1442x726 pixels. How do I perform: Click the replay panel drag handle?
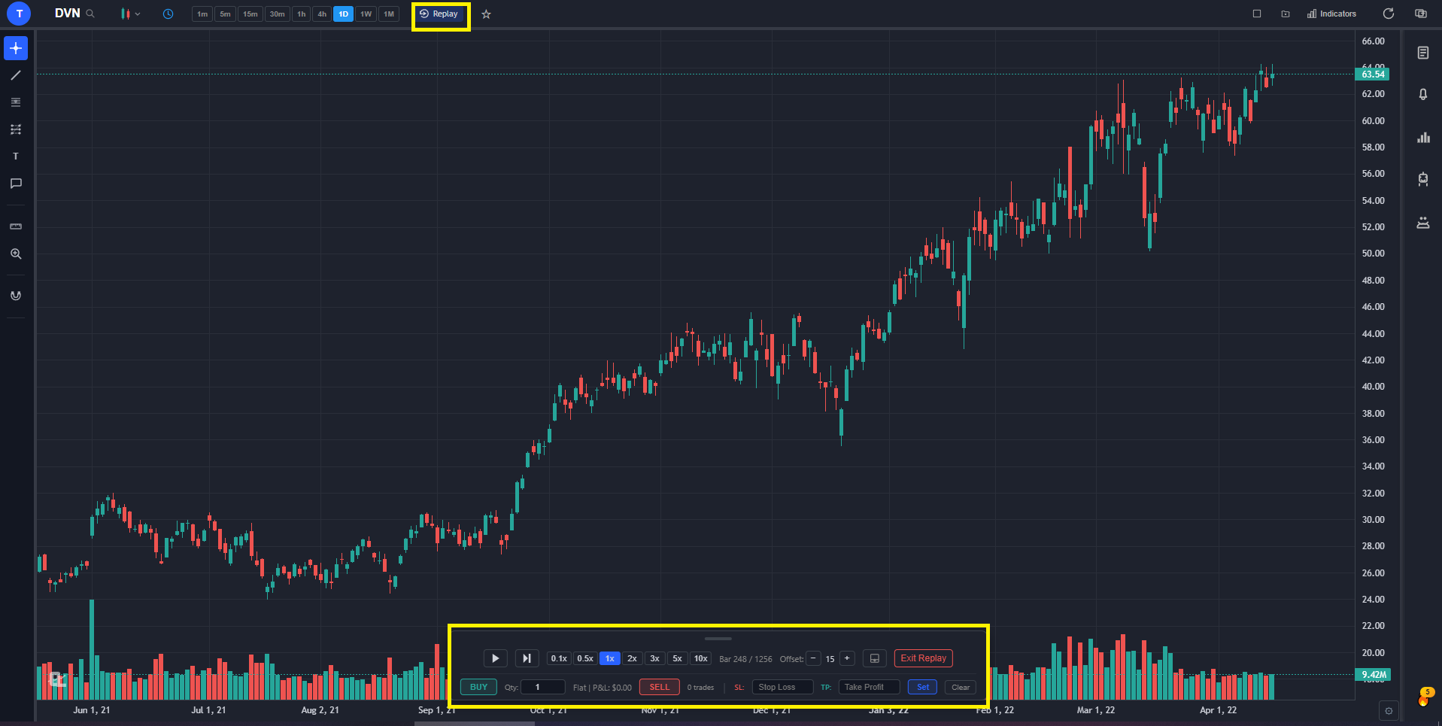(x=718, y=639)
